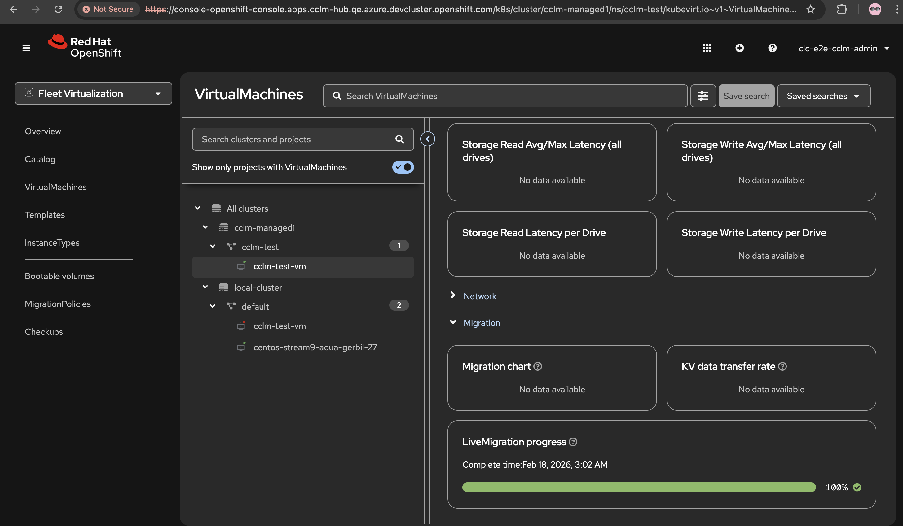
Task: Open the help question mark icon
Action: point(772,48)
